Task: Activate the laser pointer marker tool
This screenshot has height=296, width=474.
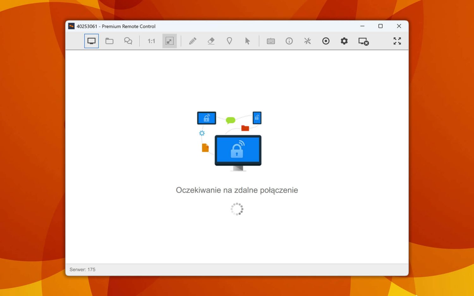Action: (229, 41)
